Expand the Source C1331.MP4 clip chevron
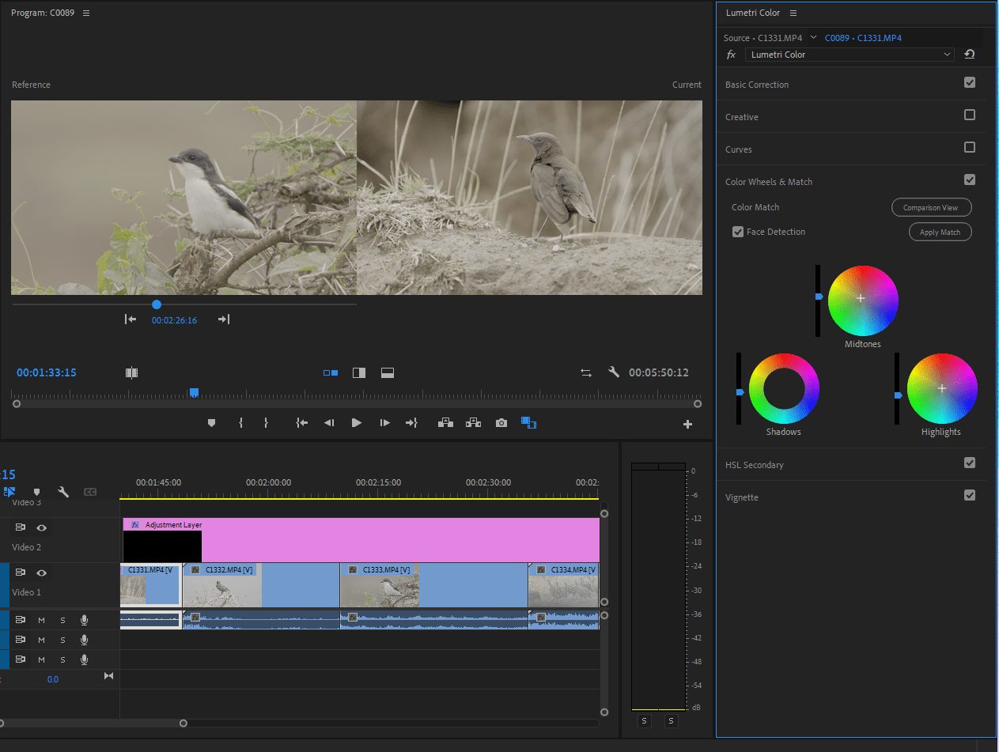Screen dimensions: 999x752 (x=813, y=37)
